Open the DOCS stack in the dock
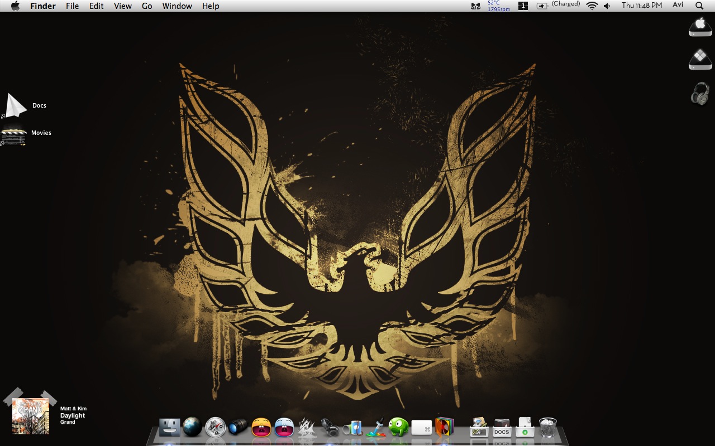Screen dimensions: 715x446 502,428
